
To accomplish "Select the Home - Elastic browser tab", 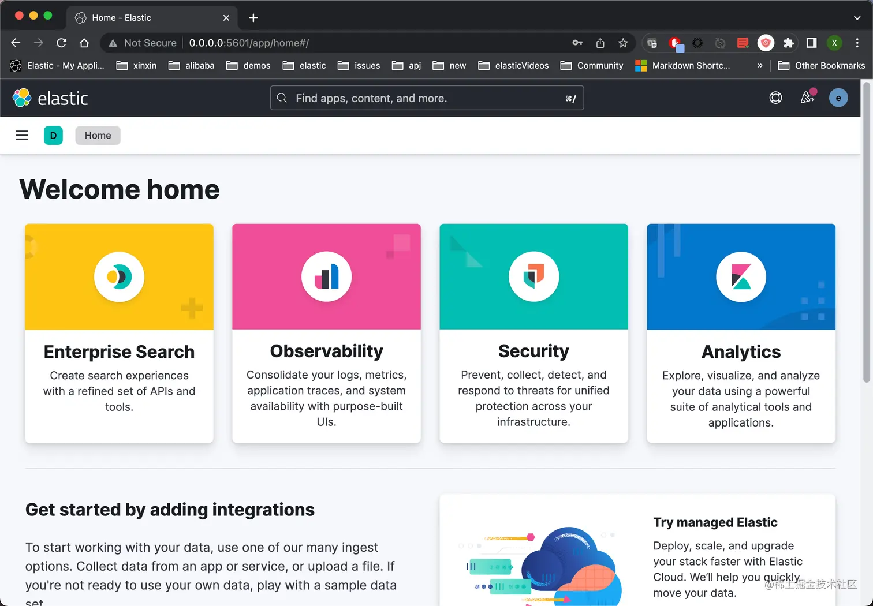I will (x=152, y=18).
